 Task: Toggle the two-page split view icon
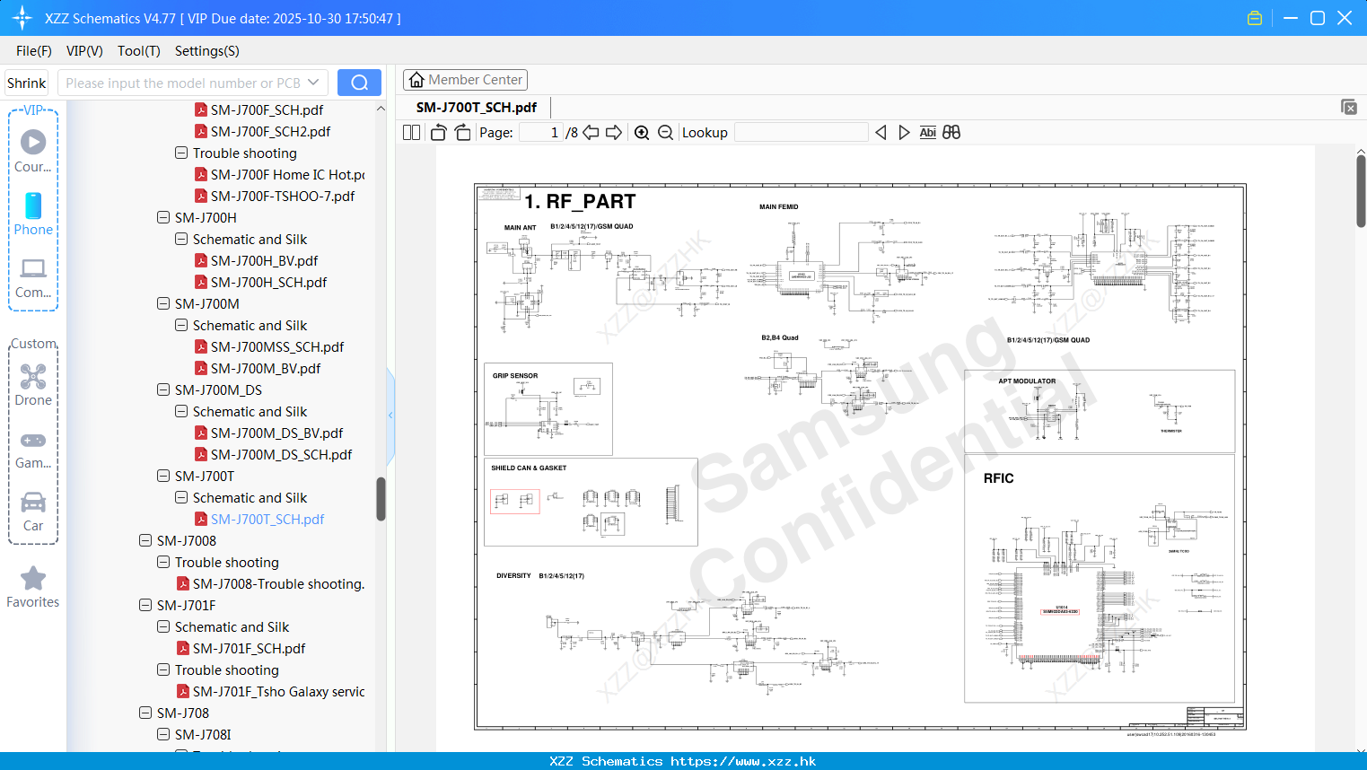pyautogui.click(x=411, y=133)
